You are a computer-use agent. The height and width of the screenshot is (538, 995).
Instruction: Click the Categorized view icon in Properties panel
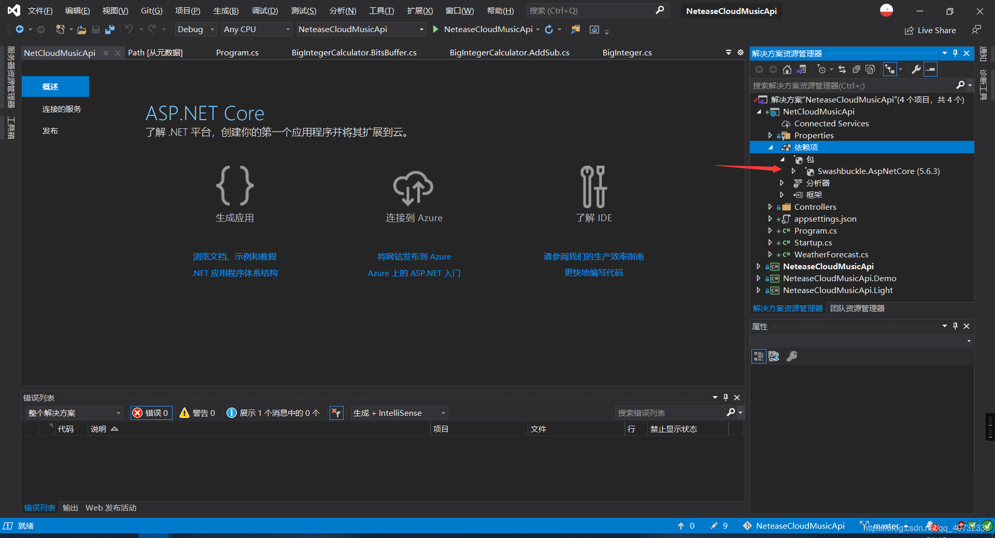[759, 356]
